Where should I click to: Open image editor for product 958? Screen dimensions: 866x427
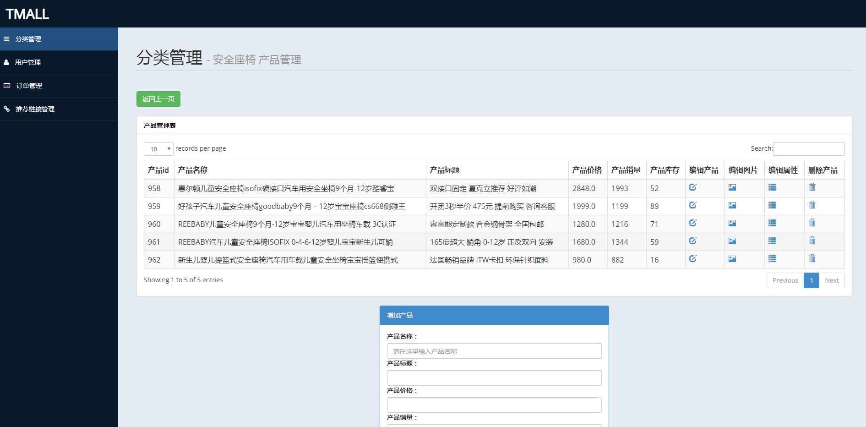pos(732,187)
